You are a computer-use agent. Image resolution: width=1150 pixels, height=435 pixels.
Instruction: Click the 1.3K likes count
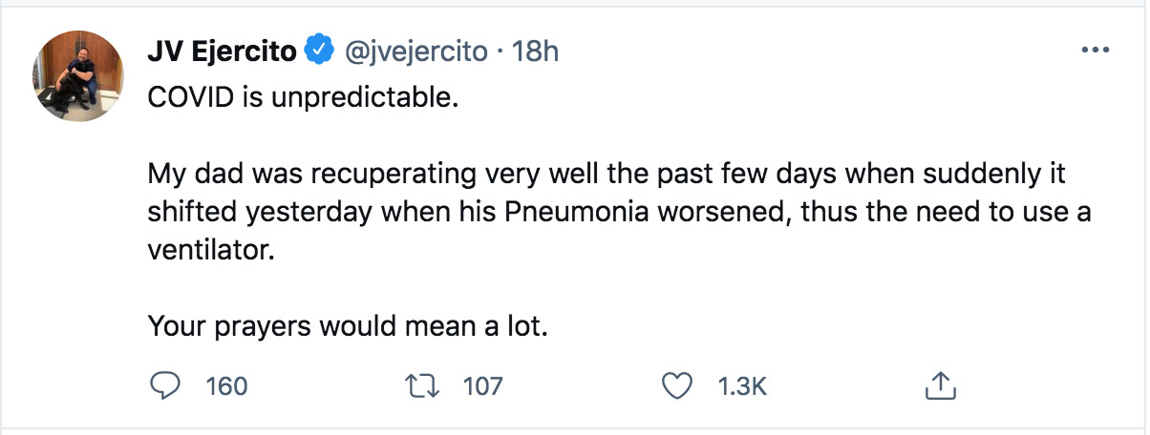coord(743,386)
